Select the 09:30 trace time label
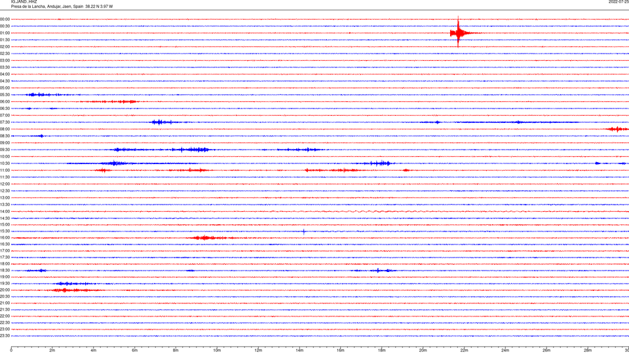The image size is (629, 353). [x=5, y=150]
